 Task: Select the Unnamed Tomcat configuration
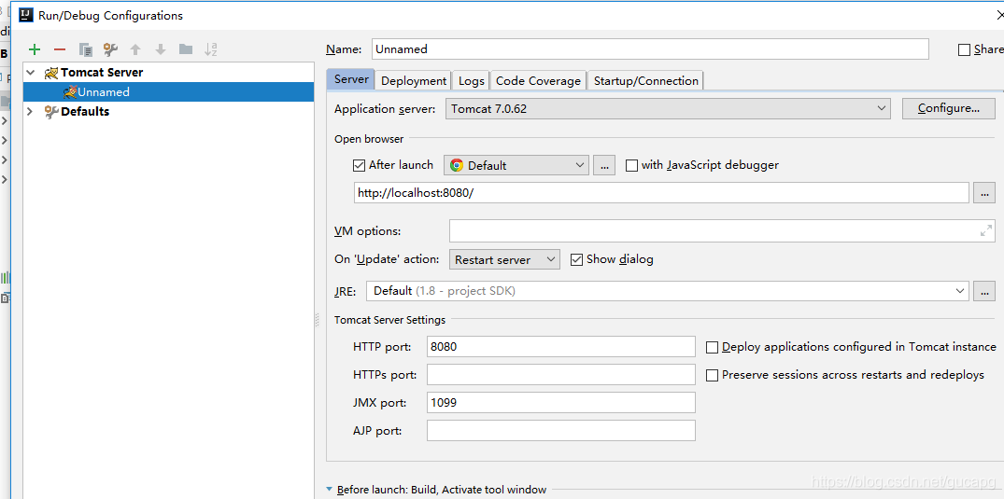(168, 92)
